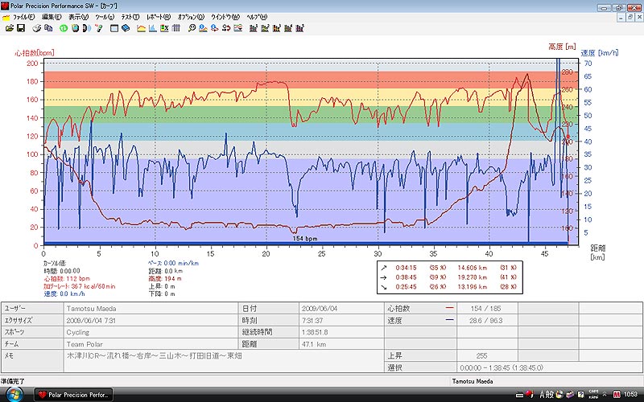
Task: Click the heart rate value 154 / 185
Action: (x=486, y=309)
